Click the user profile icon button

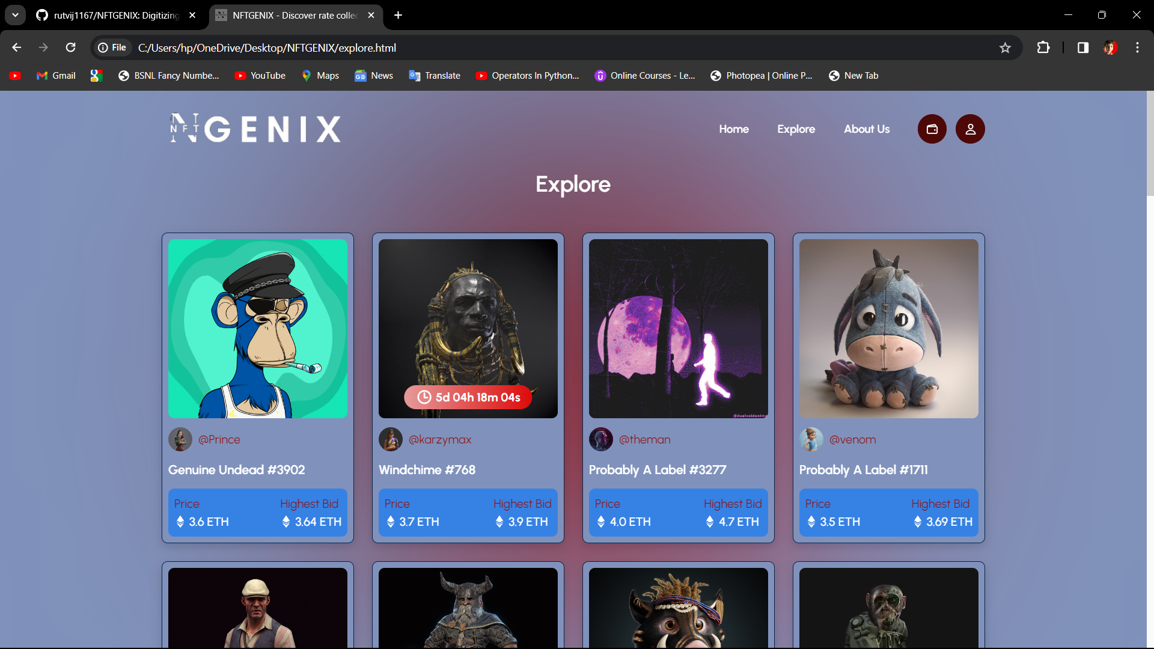click(x=970, y=129)
